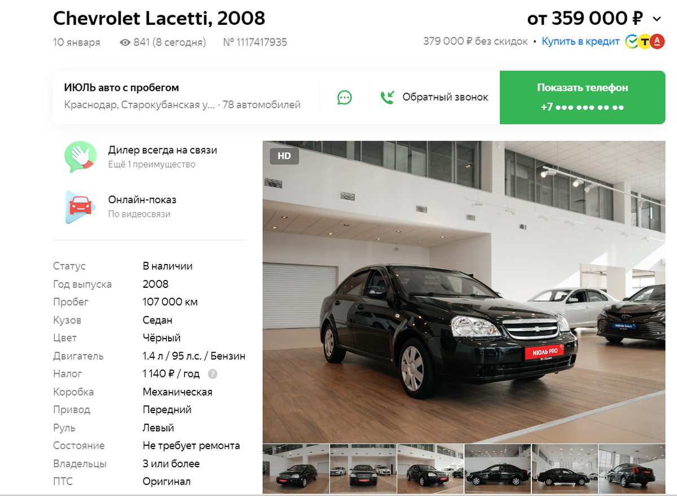Click the views eye icon
Viewport: 677px width, 496px height.
[125, 42]
